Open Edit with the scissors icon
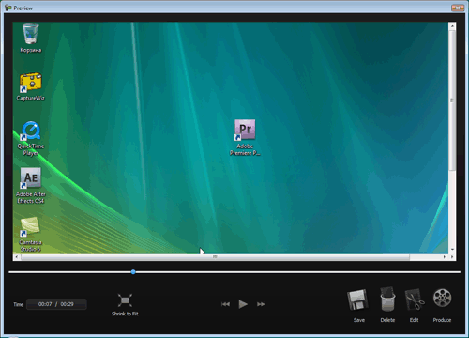Image resolution: width=469 pixels, height=338 pixels. coord(415,300)
